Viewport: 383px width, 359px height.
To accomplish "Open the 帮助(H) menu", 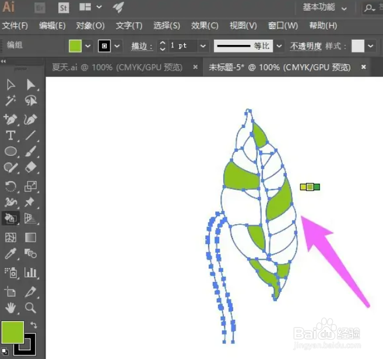I will 323,26.
